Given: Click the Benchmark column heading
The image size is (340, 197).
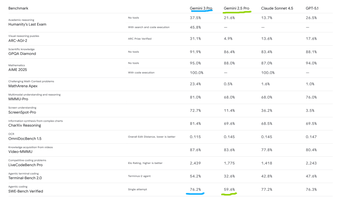Looking at the screenshot, I should point(18,8).
